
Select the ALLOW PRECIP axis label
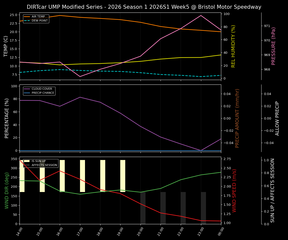[x=277, y=118]
